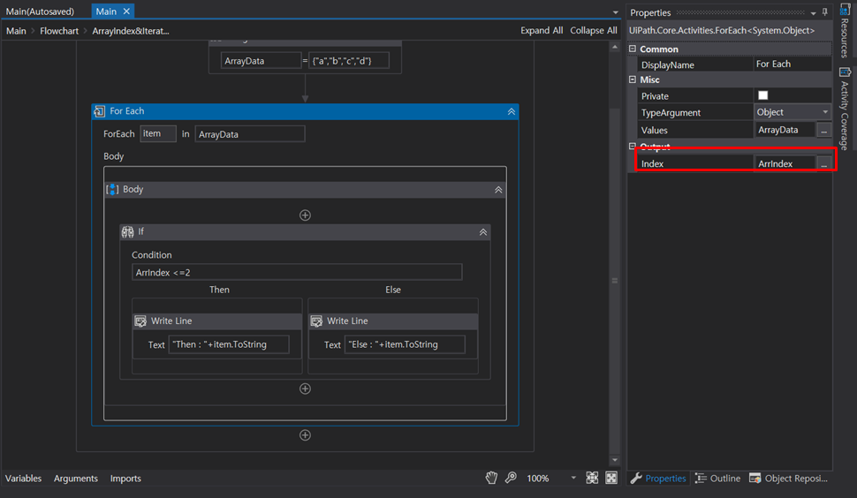The height and width of the screenshot is (498, 857).
Task: Open the Activity Coverage side panel
Action: [x=845, y=109]
